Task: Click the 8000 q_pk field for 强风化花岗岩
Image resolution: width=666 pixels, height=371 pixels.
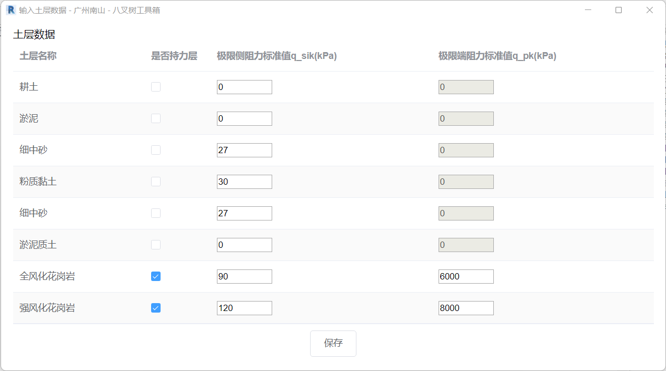Action: [x=466, y=308]
